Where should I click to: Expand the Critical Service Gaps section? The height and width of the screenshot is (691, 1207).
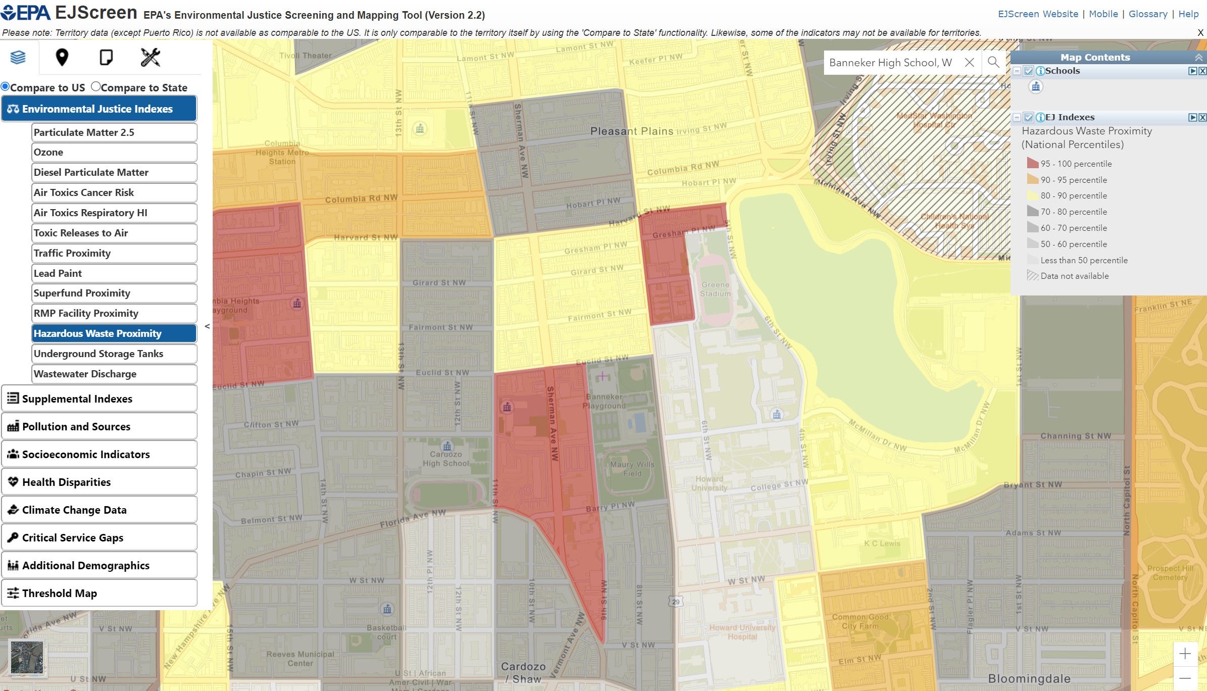click(x=99, y=537)
